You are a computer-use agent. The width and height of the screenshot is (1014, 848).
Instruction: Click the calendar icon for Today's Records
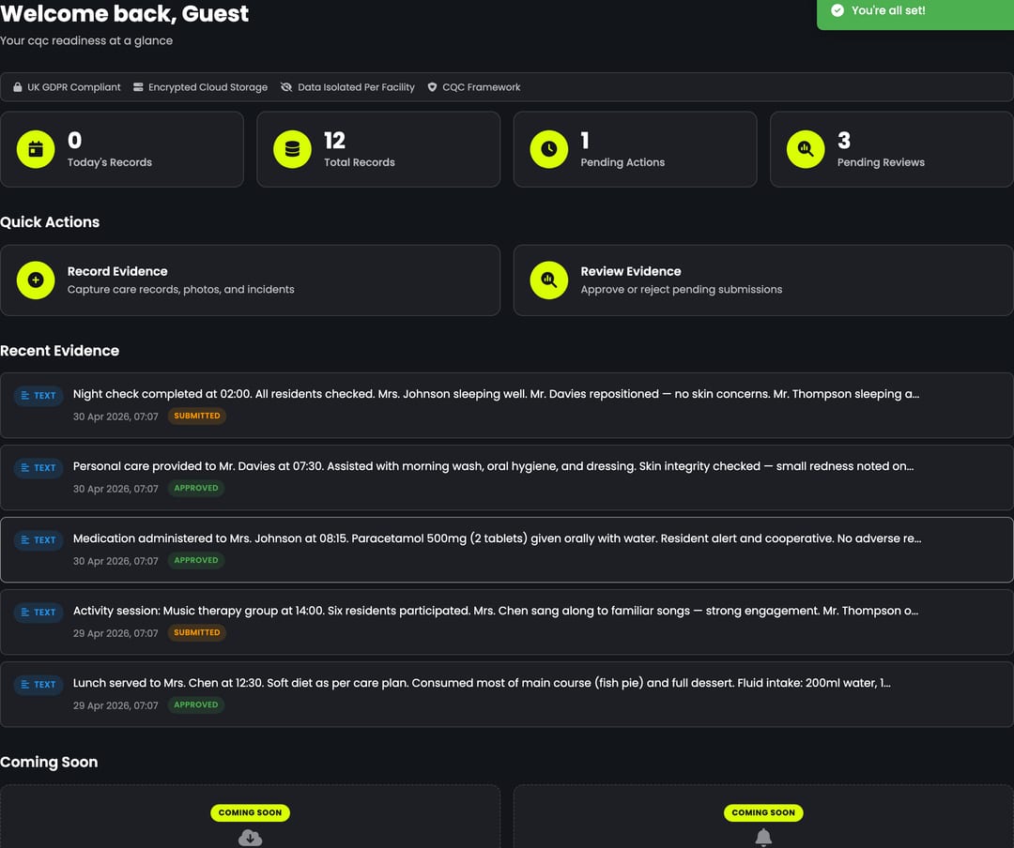point(36,149)
